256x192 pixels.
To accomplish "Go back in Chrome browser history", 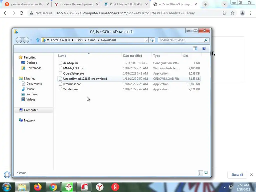I will coord(5,13).
